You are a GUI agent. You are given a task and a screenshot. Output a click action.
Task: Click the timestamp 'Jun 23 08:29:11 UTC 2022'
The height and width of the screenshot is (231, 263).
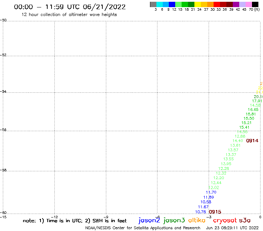coord(232,228)
